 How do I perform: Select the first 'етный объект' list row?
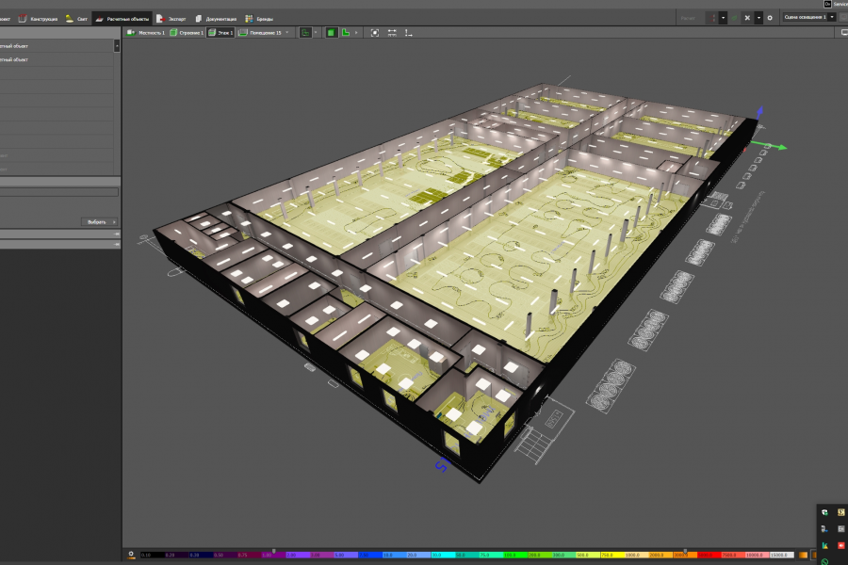point(57,46)
